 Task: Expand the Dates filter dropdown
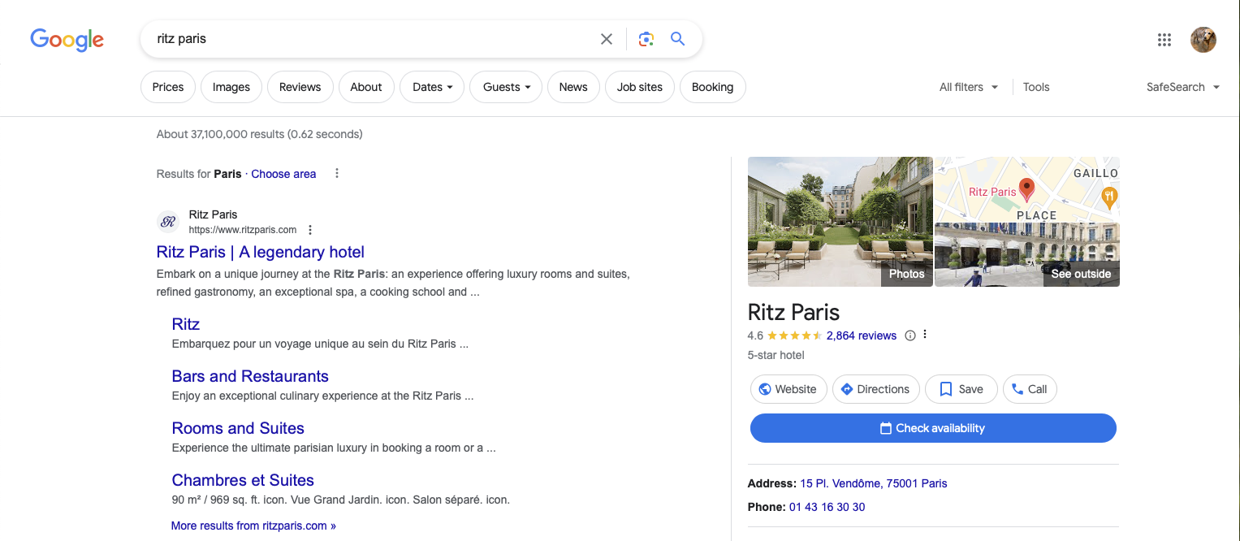(432, 88)
